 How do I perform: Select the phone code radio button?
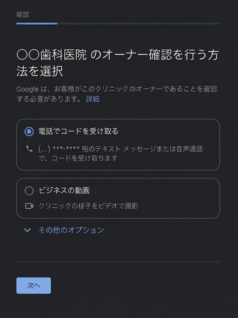click(29, 131)
